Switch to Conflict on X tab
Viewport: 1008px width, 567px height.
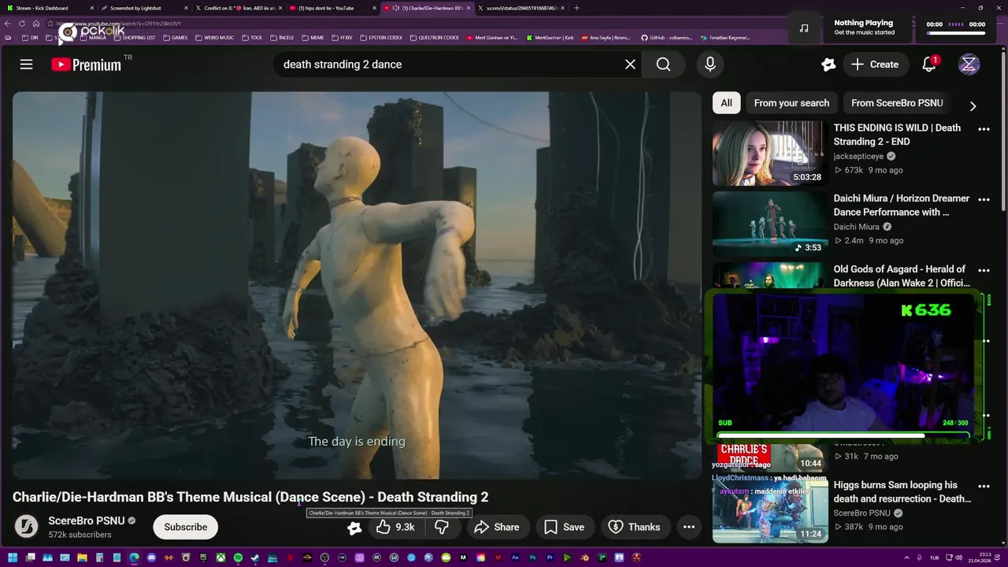239,8
